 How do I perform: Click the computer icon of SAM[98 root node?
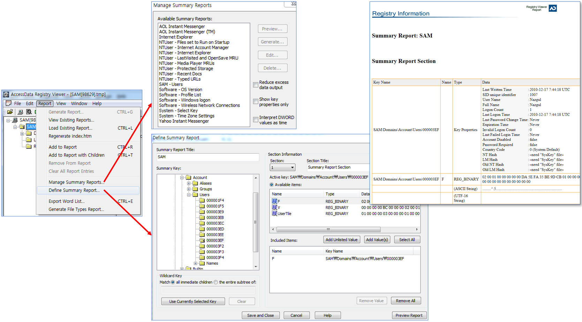(x=15, y=120)
